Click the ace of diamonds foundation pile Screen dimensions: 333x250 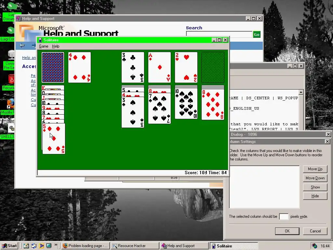(x=159, y=67)
